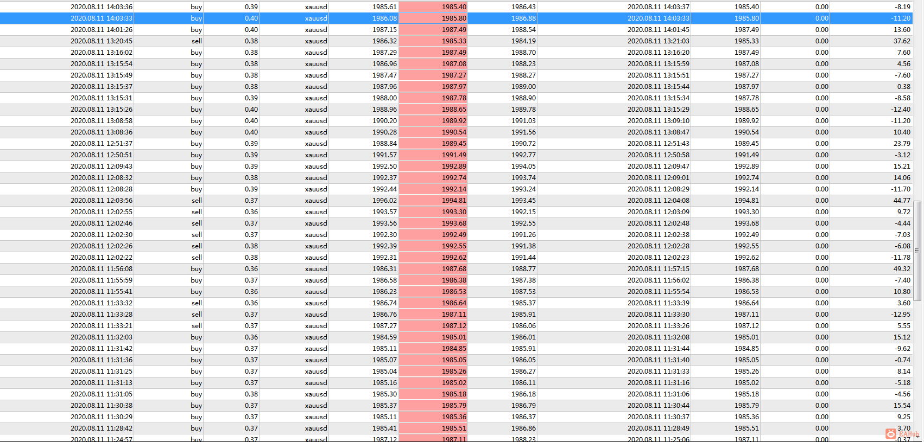Select open time 2020.08.11 11:30:38

(x=102, y=406)
